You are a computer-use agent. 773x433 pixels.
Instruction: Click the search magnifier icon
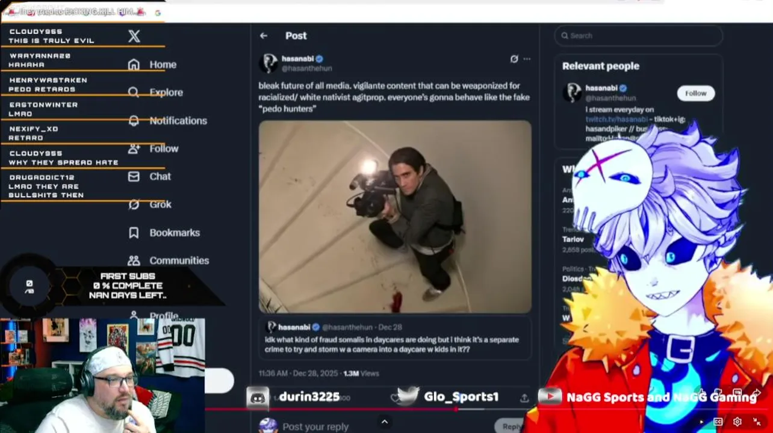pos(565,35)
